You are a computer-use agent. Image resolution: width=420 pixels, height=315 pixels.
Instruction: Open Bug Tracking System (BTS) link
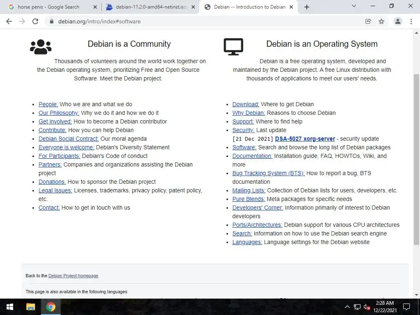(268, 173)
